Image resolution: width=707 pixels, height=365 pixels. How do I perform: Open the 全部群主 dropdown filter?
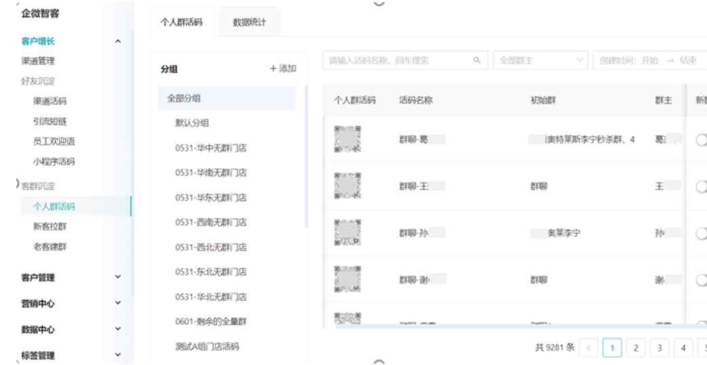(x=541, y=61)
